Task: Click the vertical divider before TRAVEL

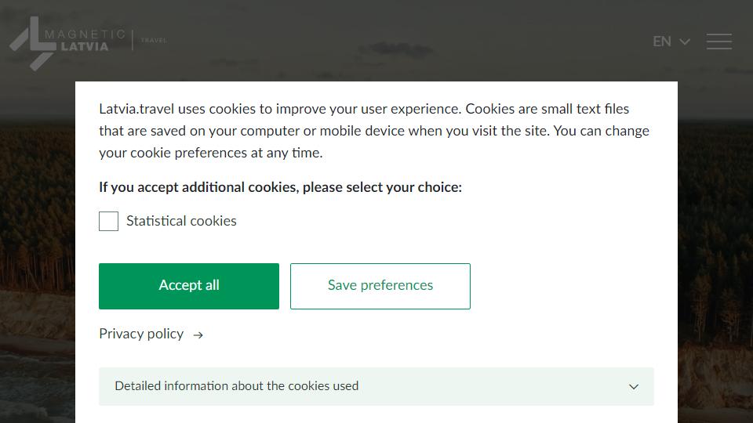Action: [x=132, y=40]
